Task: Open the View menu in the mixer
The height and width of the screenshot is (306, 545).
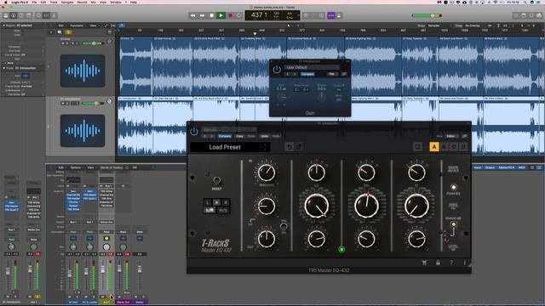Action: (x=90, y=167)
